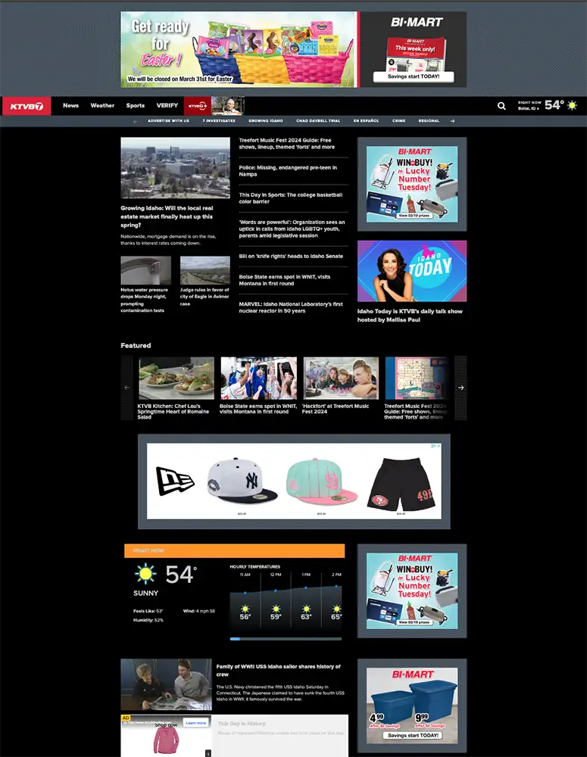Go back in Featured carousel with left arrow
The width and height of the screenshot is (587, 757).
127,387
